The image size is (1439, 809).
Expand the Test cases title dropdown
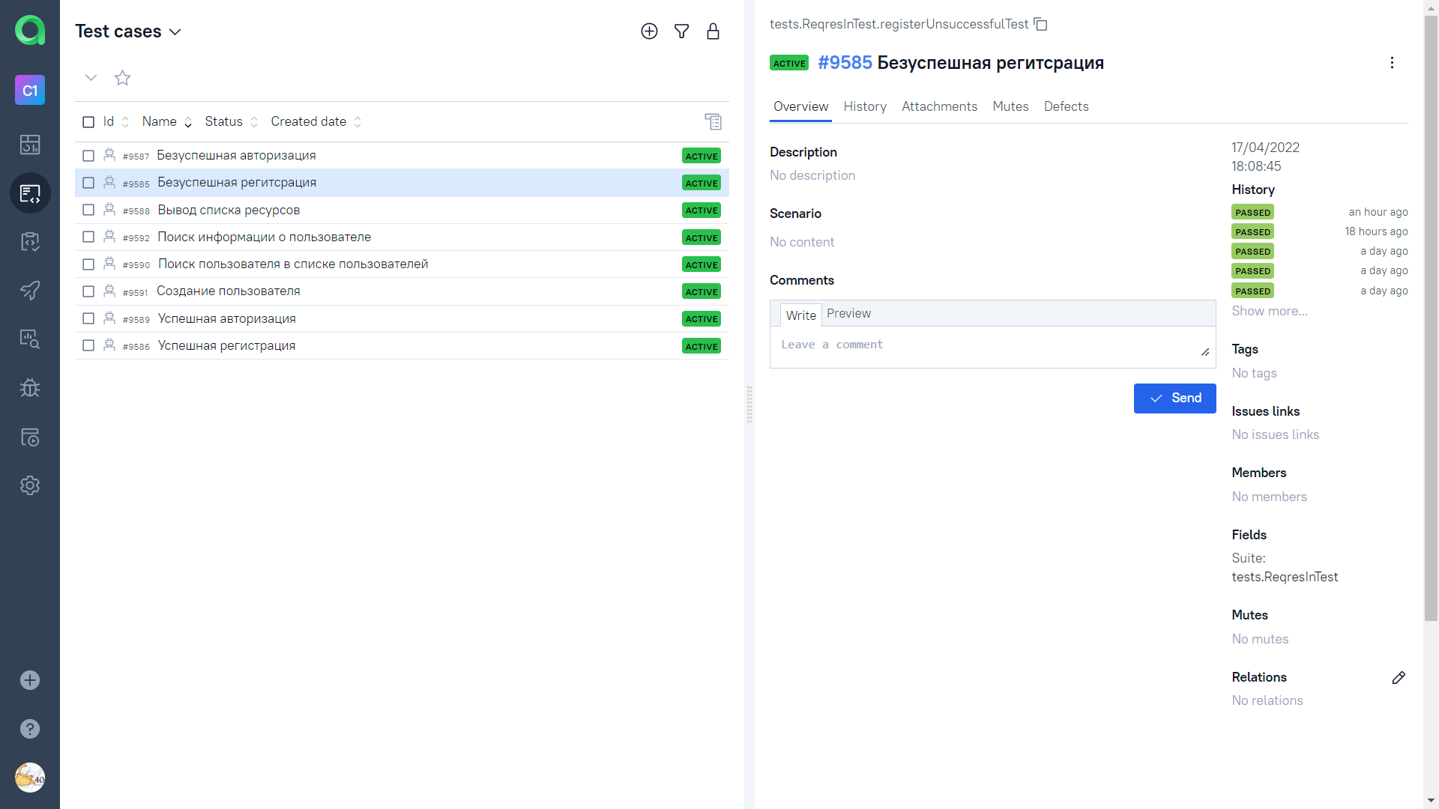tap(175, 32)
